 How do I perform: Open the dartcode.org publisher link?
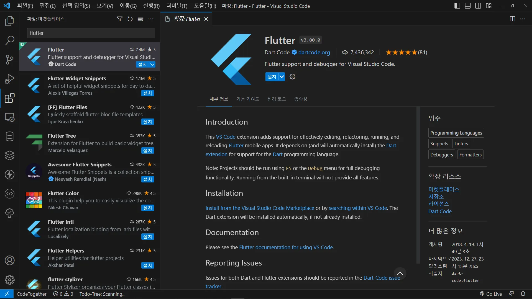pos(314,52)
